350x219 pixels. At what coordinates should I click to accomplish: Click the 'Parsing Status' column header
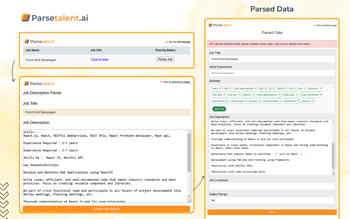165,50
